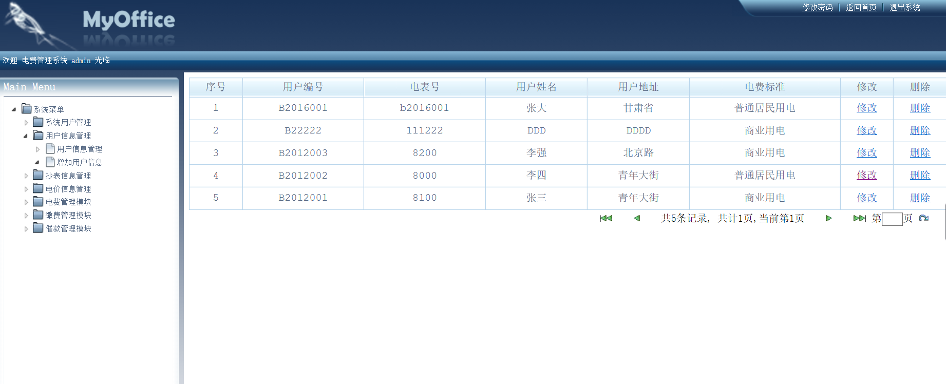
Task: Go to first page of records
Action: pos(606,218)
